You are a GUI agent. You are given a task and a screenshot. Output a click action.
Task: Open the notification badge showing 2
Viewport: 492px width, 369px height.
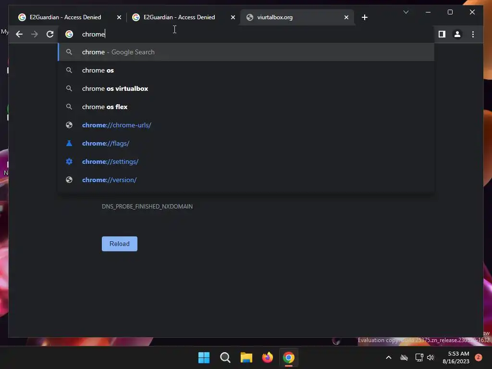(478, 357)
